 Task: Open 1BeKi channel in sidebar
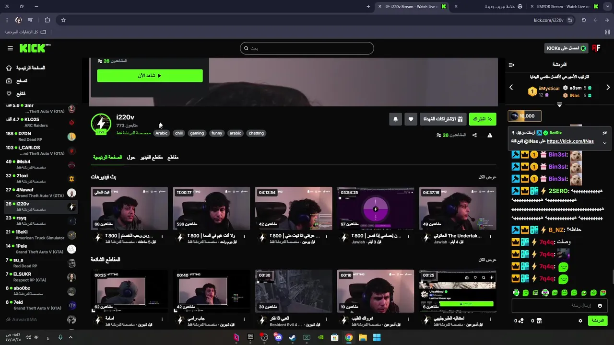click(40, 235)
